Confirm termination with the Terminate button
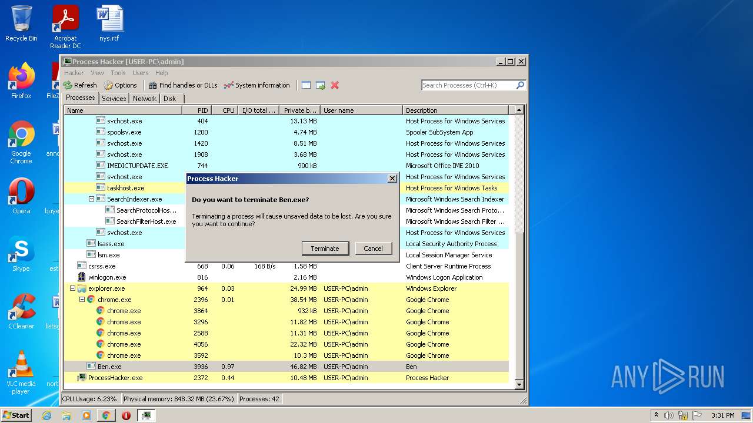Viewport: 753px width, 423px height. 325,249
